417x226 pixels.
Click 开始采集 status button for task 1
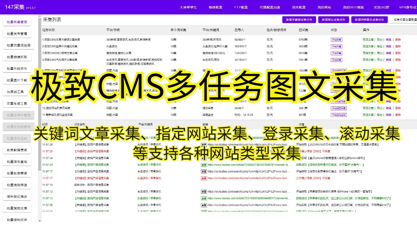pyautogui.click(x=336, y=40)
